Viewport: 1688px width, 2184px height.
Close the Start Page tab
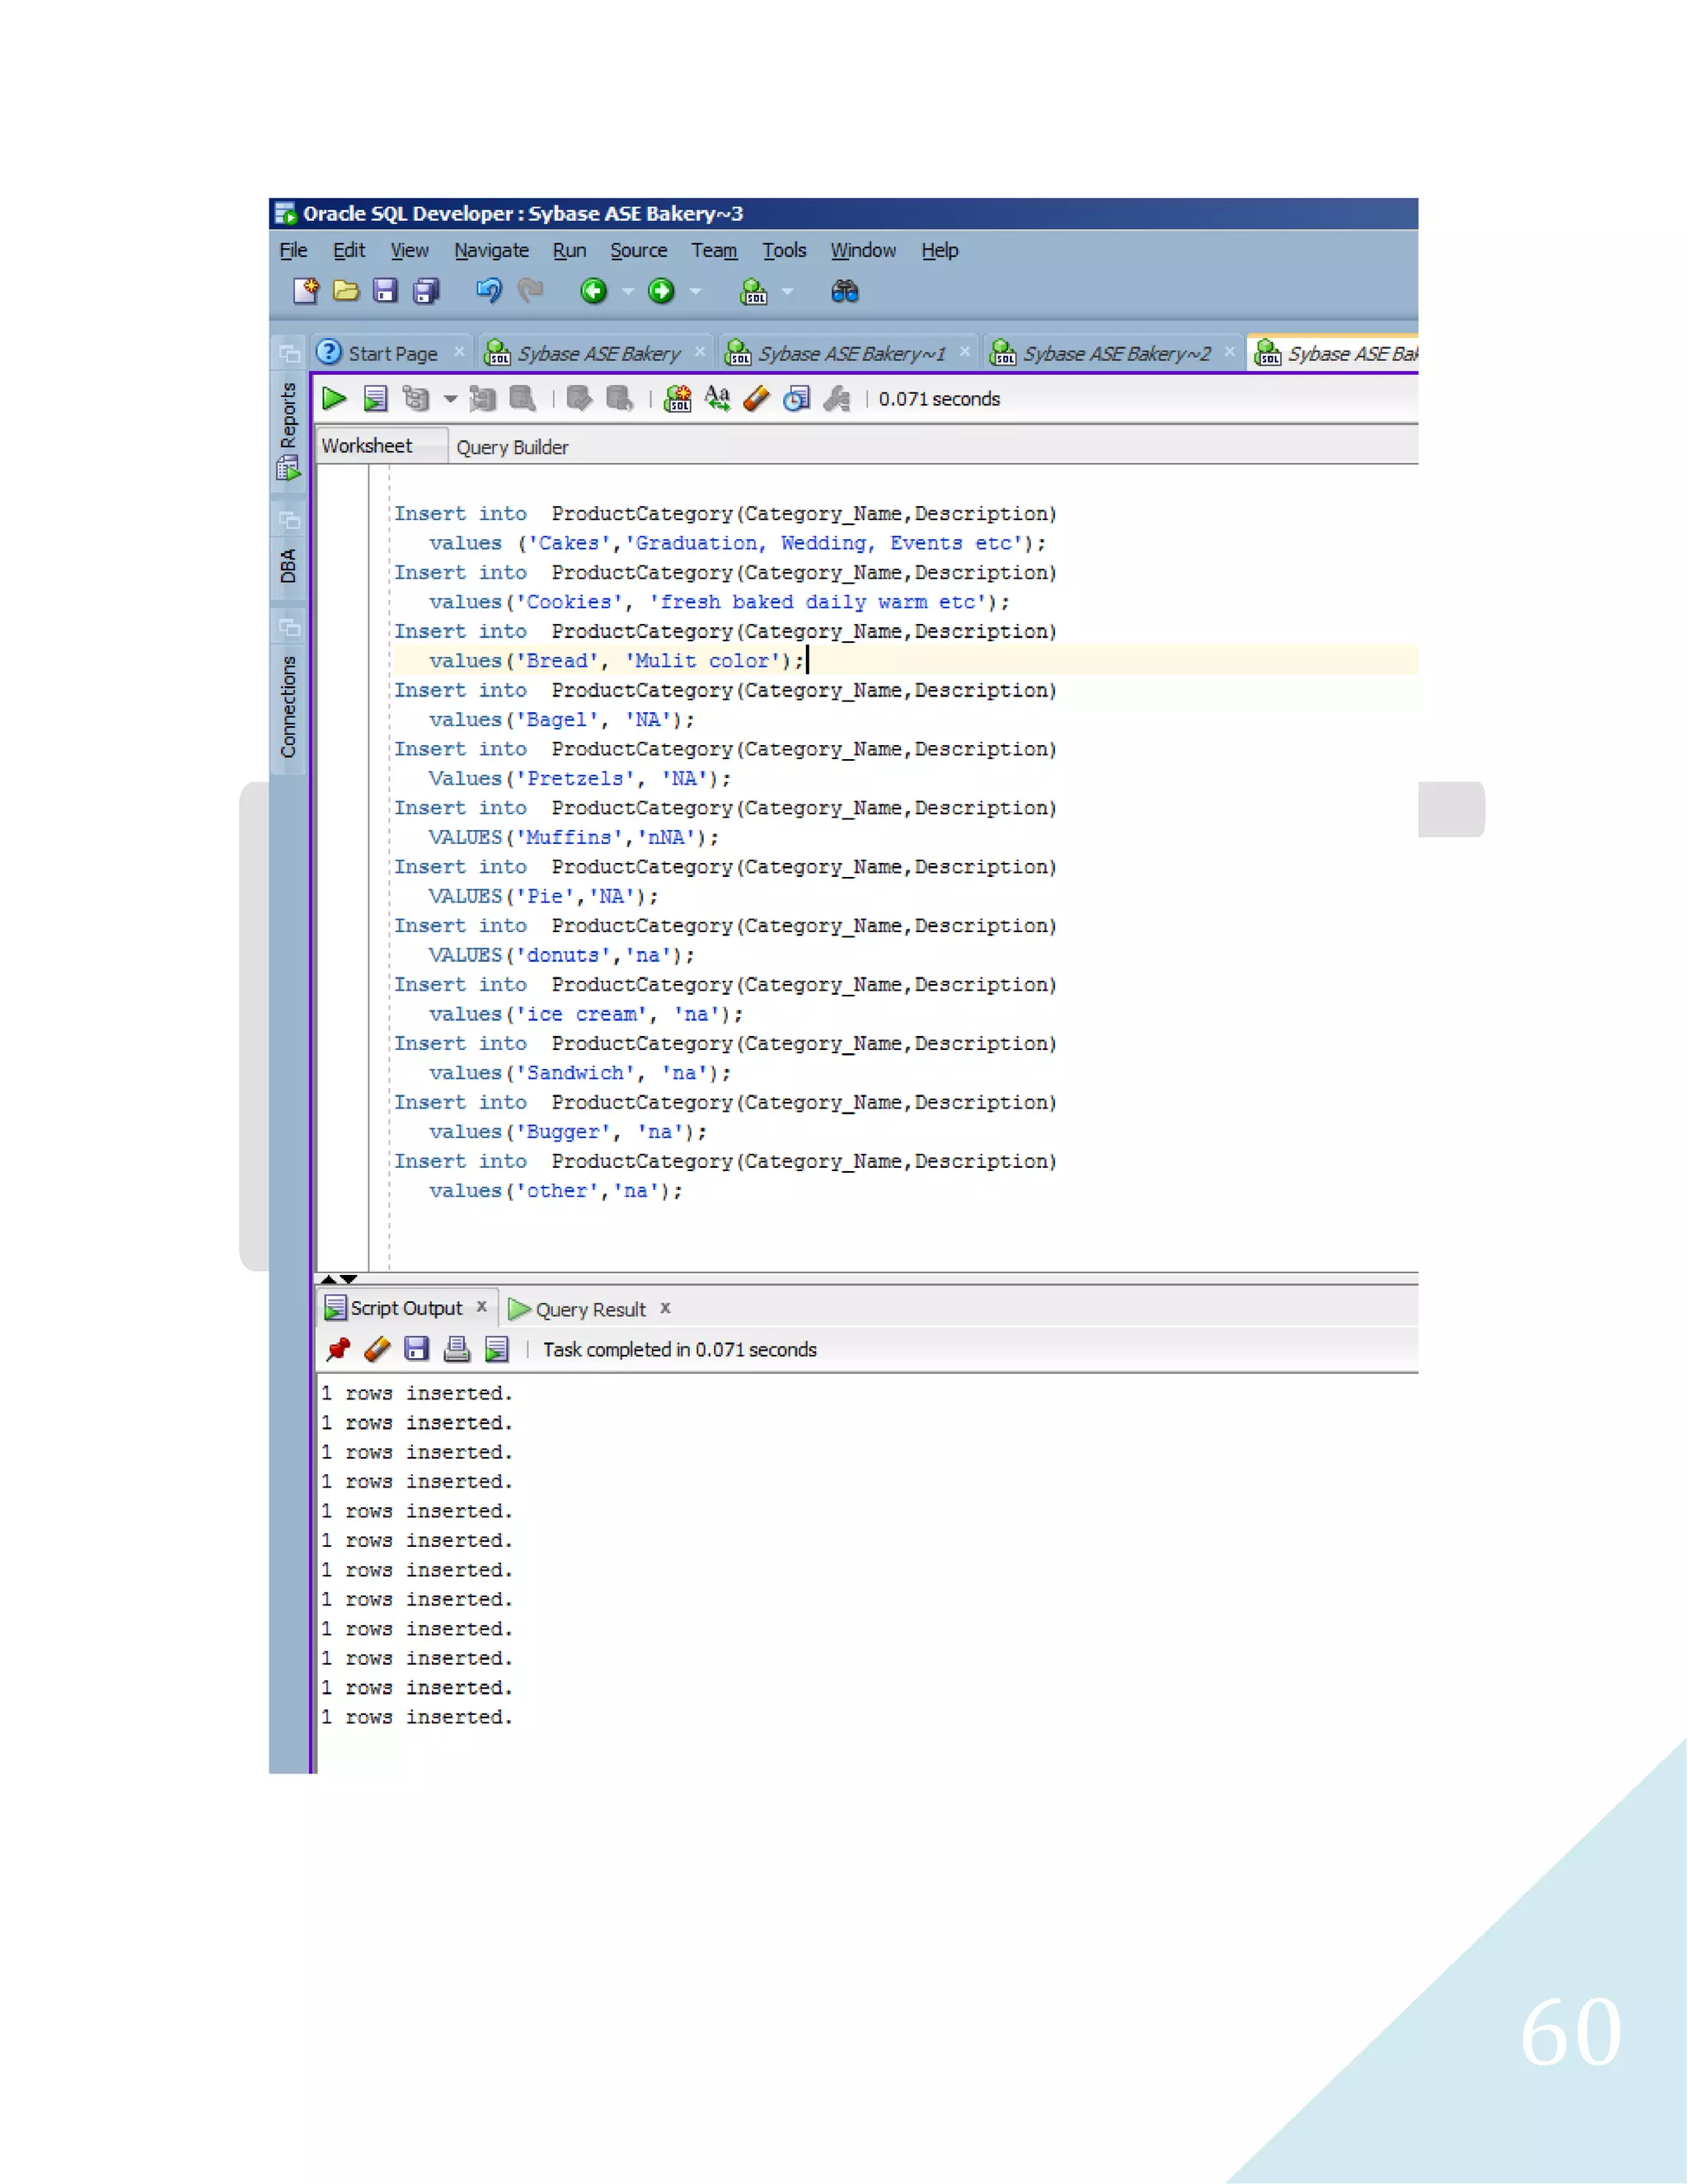point(459,352)
